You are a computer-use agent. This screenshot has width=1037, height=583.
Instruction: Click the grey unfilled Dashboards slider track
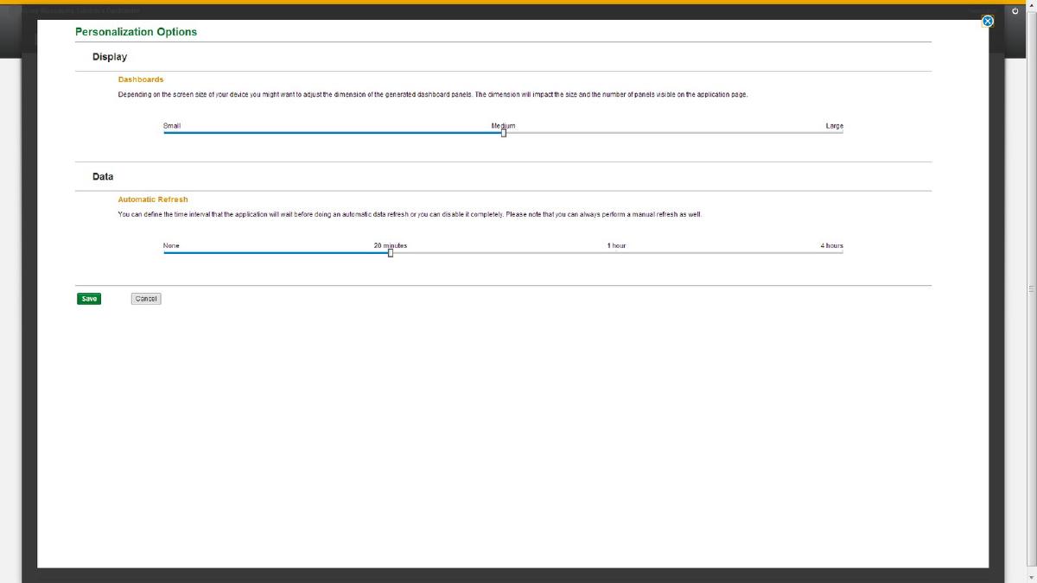click(x=674, y=132)
